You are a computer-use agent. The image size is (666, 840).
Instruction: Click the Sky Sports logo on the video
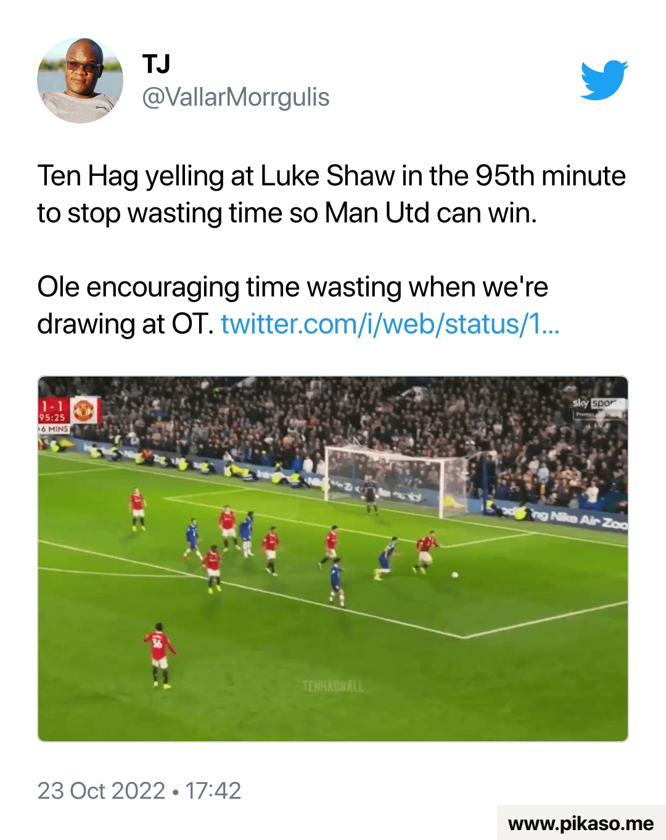[x=598, y=404]
